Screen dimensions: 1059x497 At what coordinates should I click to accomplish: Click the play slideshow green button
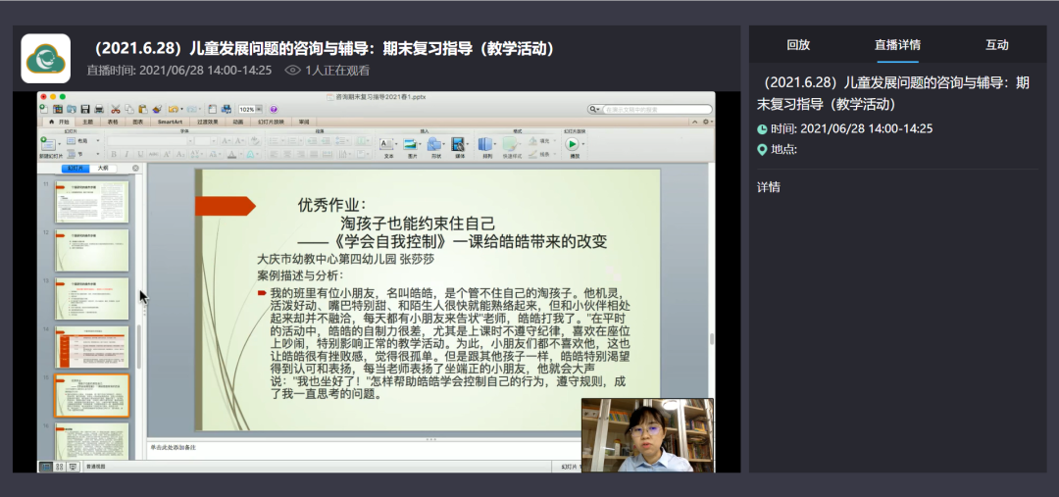pyautogui.click(x=573, y=144)
